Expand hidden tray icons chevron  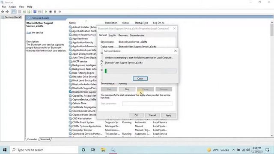pos(233,150)
